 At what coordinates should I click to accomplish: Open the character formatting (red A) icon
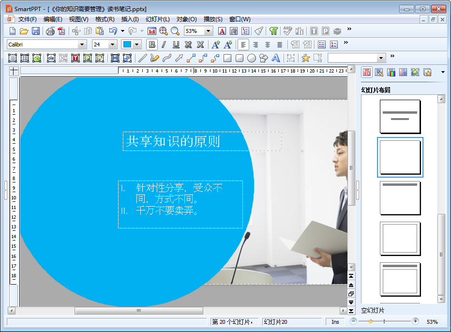(222, 31)
